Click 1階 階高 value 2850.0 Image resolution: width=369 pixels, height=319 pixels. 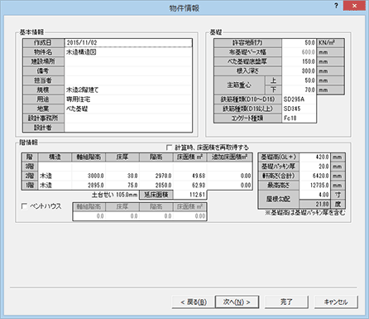coord(156,186)
